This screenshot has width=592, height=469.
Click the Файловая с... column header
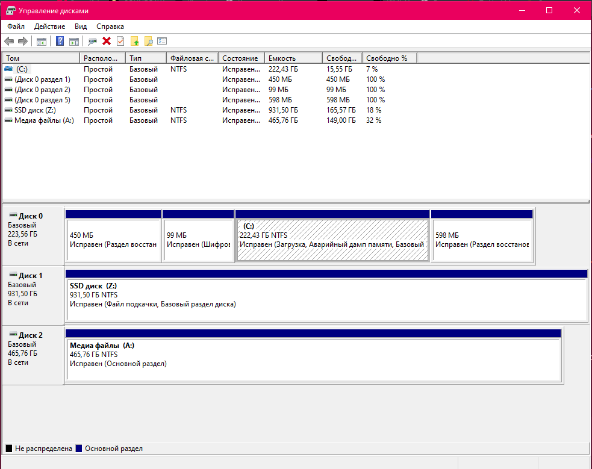point(192,58)
